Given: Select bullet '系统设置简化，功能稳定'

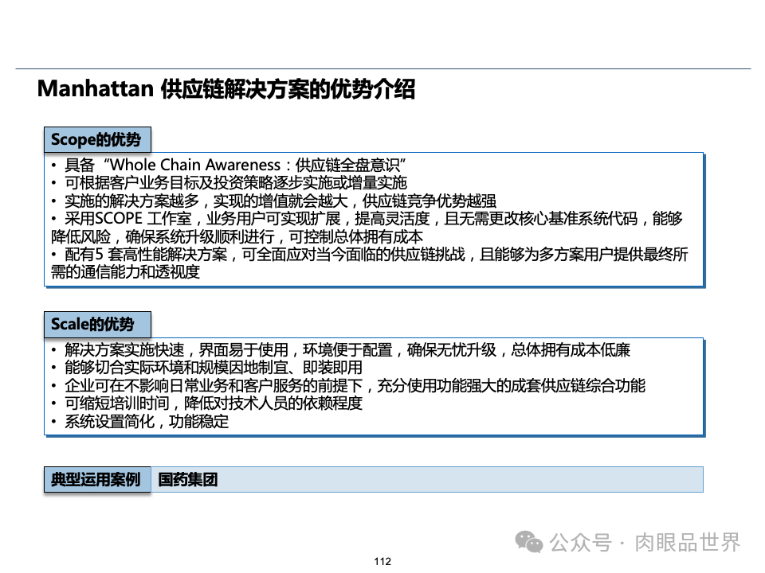Looking at the screenshot, I should [x=139, y=421].
